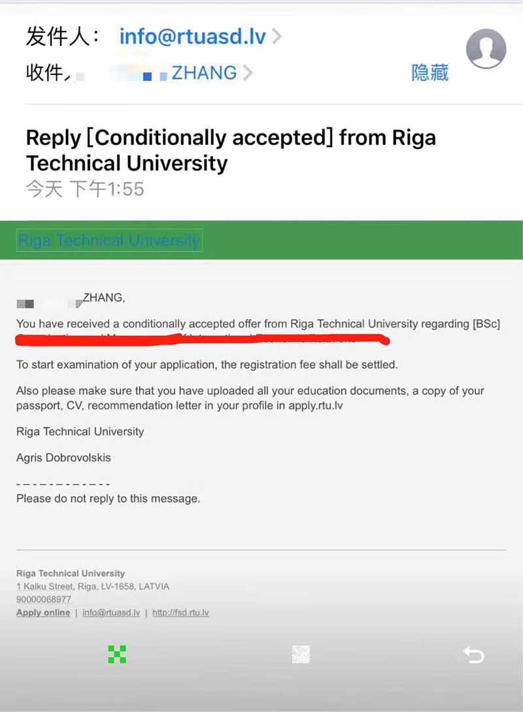Tap the apply.rtu.lv text in the message
Screen dimensions: 523x712
(x=316, y=405)
